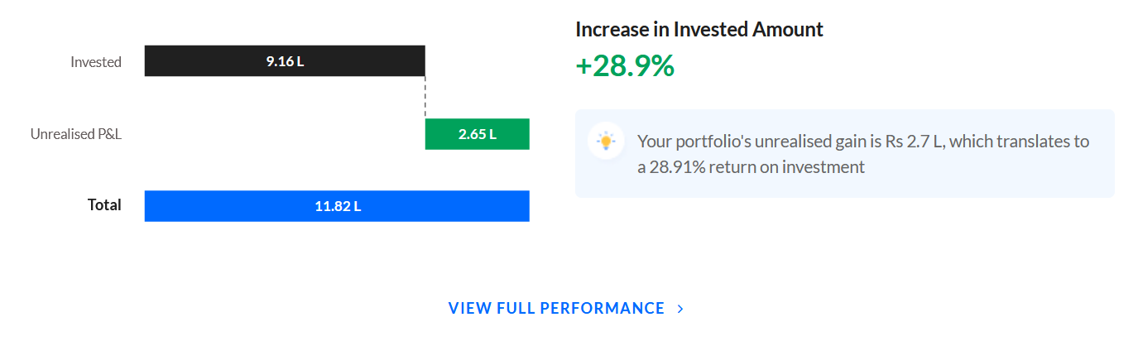Click the portfolio unrealised gain insight text
Viewport: 1138px width, 346px height.
[863, 154]
